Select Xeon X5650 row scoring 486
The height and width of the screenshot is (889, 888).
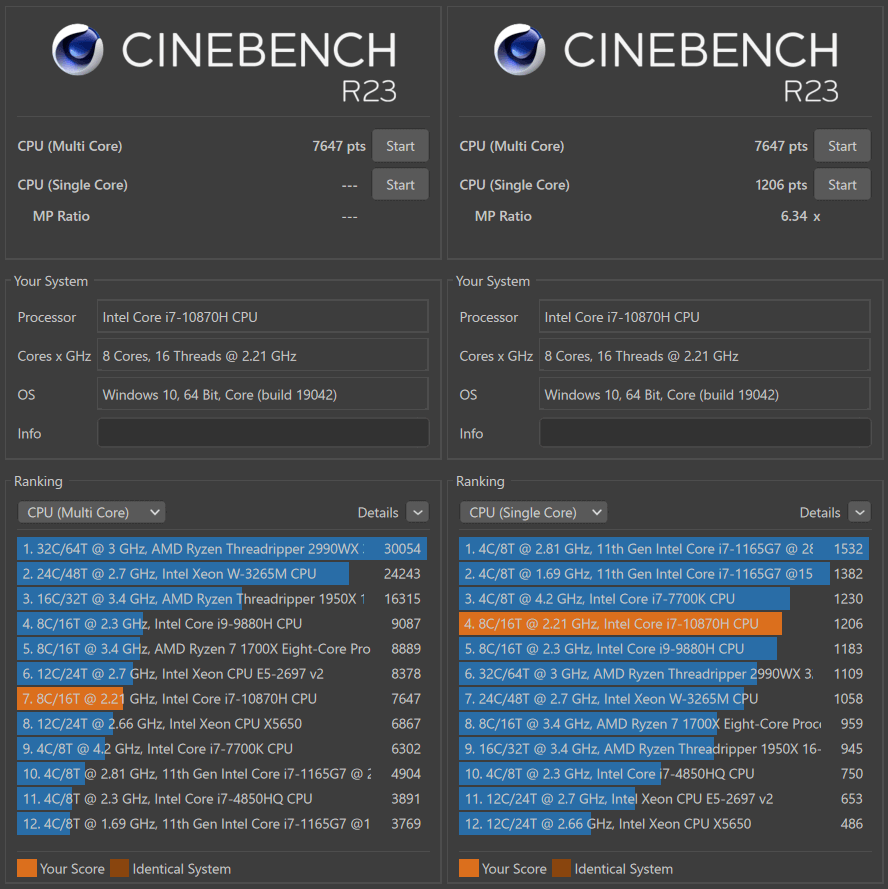(x=664, y=823)
